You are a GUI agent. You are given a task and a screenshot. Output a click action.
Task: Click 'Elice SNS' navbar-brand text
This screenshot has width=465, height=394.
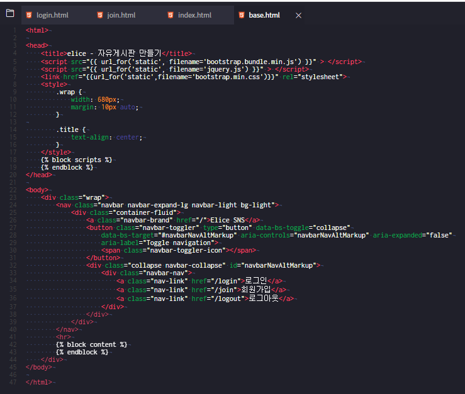coord(227,220)
